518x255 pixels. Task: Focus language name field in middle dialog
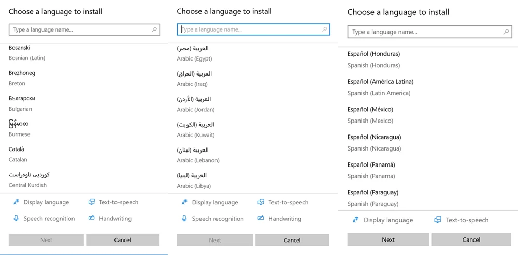253,29
